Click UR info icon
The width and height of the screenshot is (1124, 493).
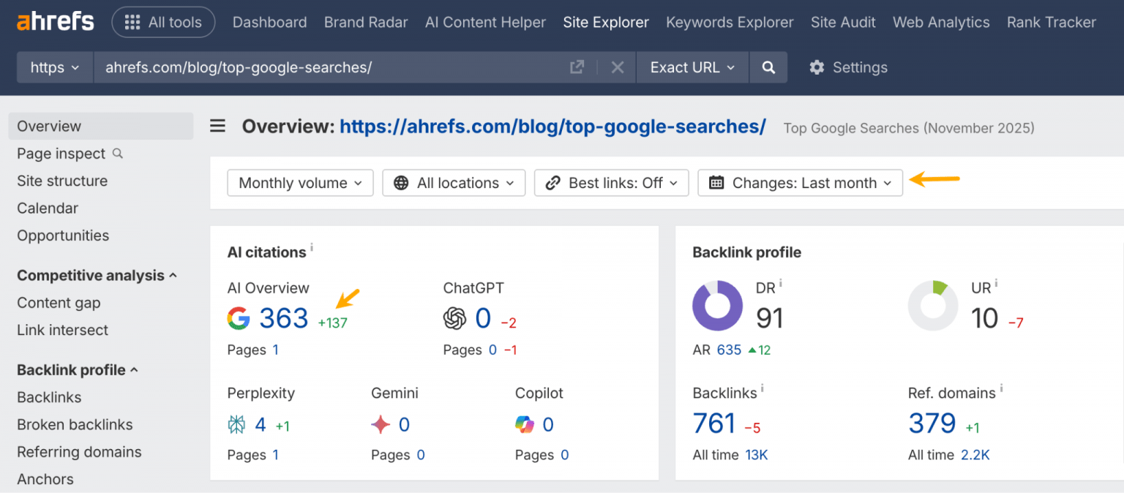(996, 283)
